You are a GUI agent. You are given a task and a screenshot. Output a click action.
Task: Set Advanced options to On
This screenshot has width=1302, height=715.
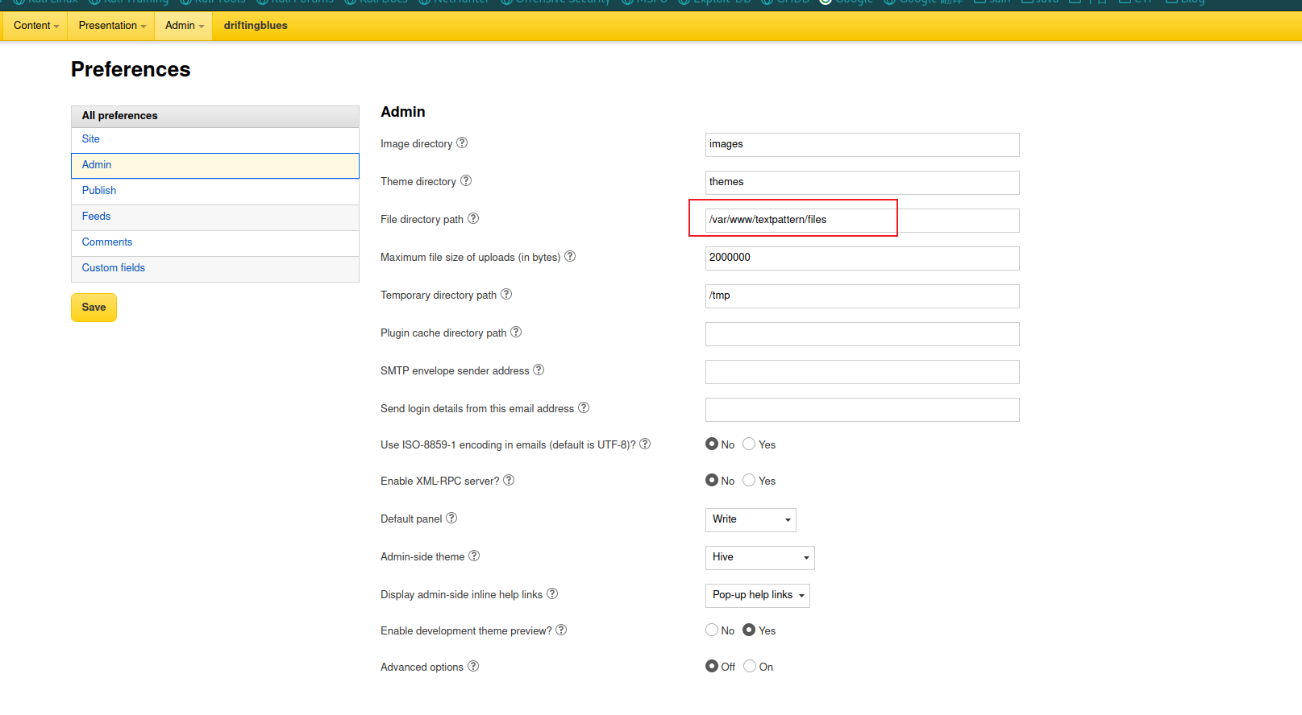(750, 666)
